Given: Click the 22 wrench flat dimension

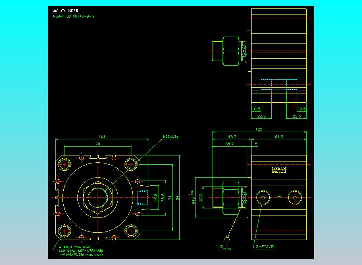Looking at the screenshot, I should pos(221,246).
